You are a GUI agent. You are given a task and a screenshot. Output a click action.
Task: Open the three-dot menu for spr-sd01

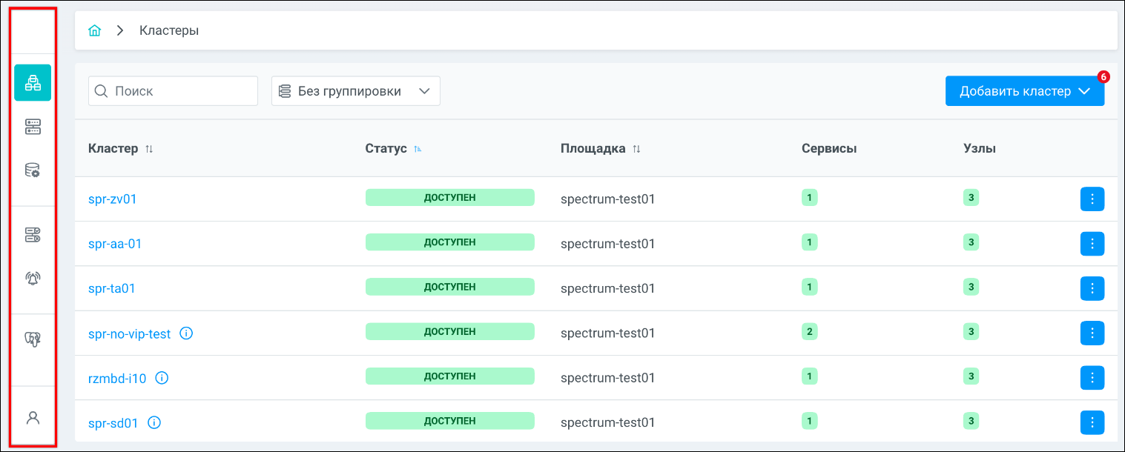[x=1092, y=422]
